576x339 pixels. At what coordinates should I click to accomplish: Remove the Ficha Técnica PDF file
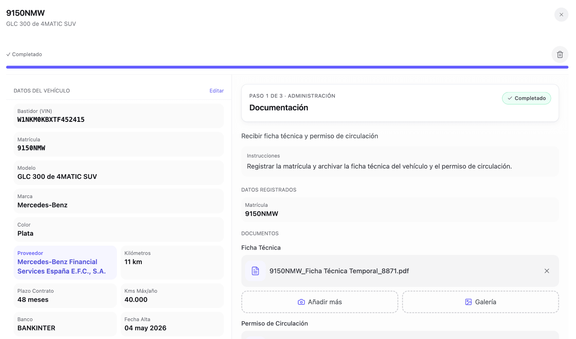click(x=547, y=271)
